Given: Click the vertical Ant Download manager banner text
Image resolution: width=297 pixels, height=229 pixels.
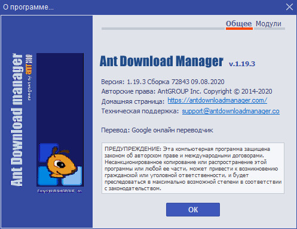Looking at the screenshot, I should tap(17, 120).
